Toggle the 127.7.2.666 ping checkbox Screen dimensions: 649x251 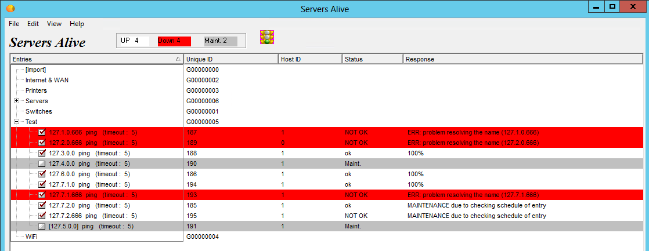point(42,216)
